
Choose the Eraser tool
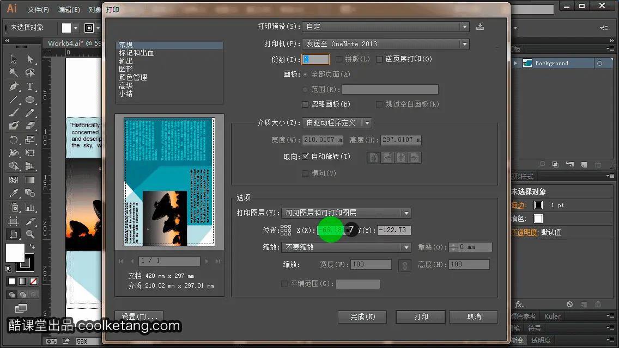click(x=30, y=126)
